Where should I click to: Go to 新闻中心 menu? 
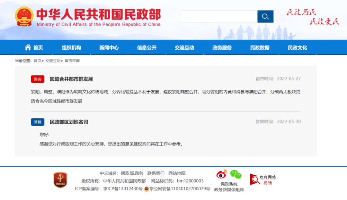[x=109, y=47]
